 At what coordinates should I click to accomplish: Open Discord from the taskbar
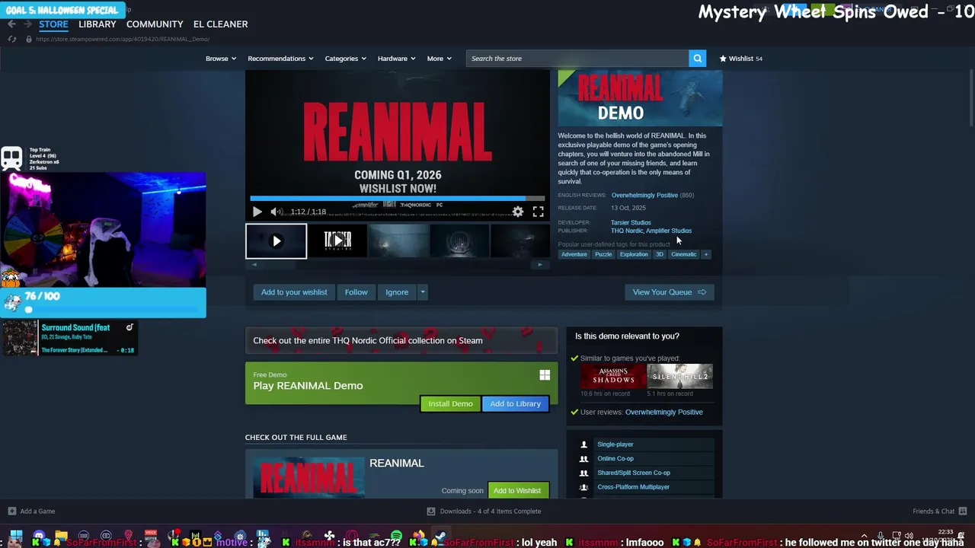(39, 536)
